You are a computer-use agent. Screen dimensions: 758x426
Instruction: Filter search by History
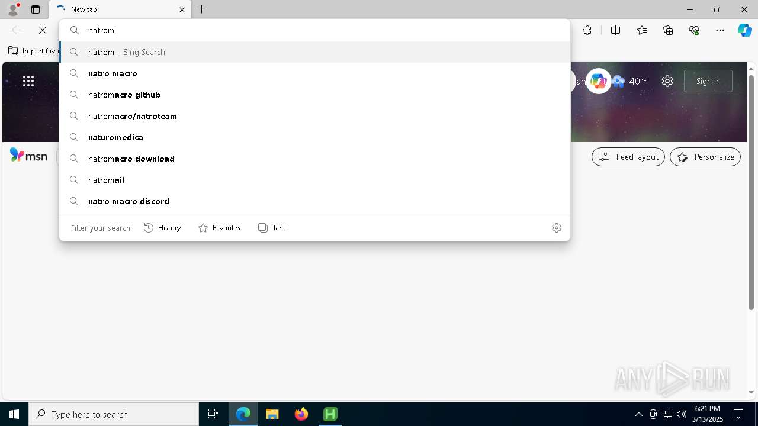click(x=162, y=228)
